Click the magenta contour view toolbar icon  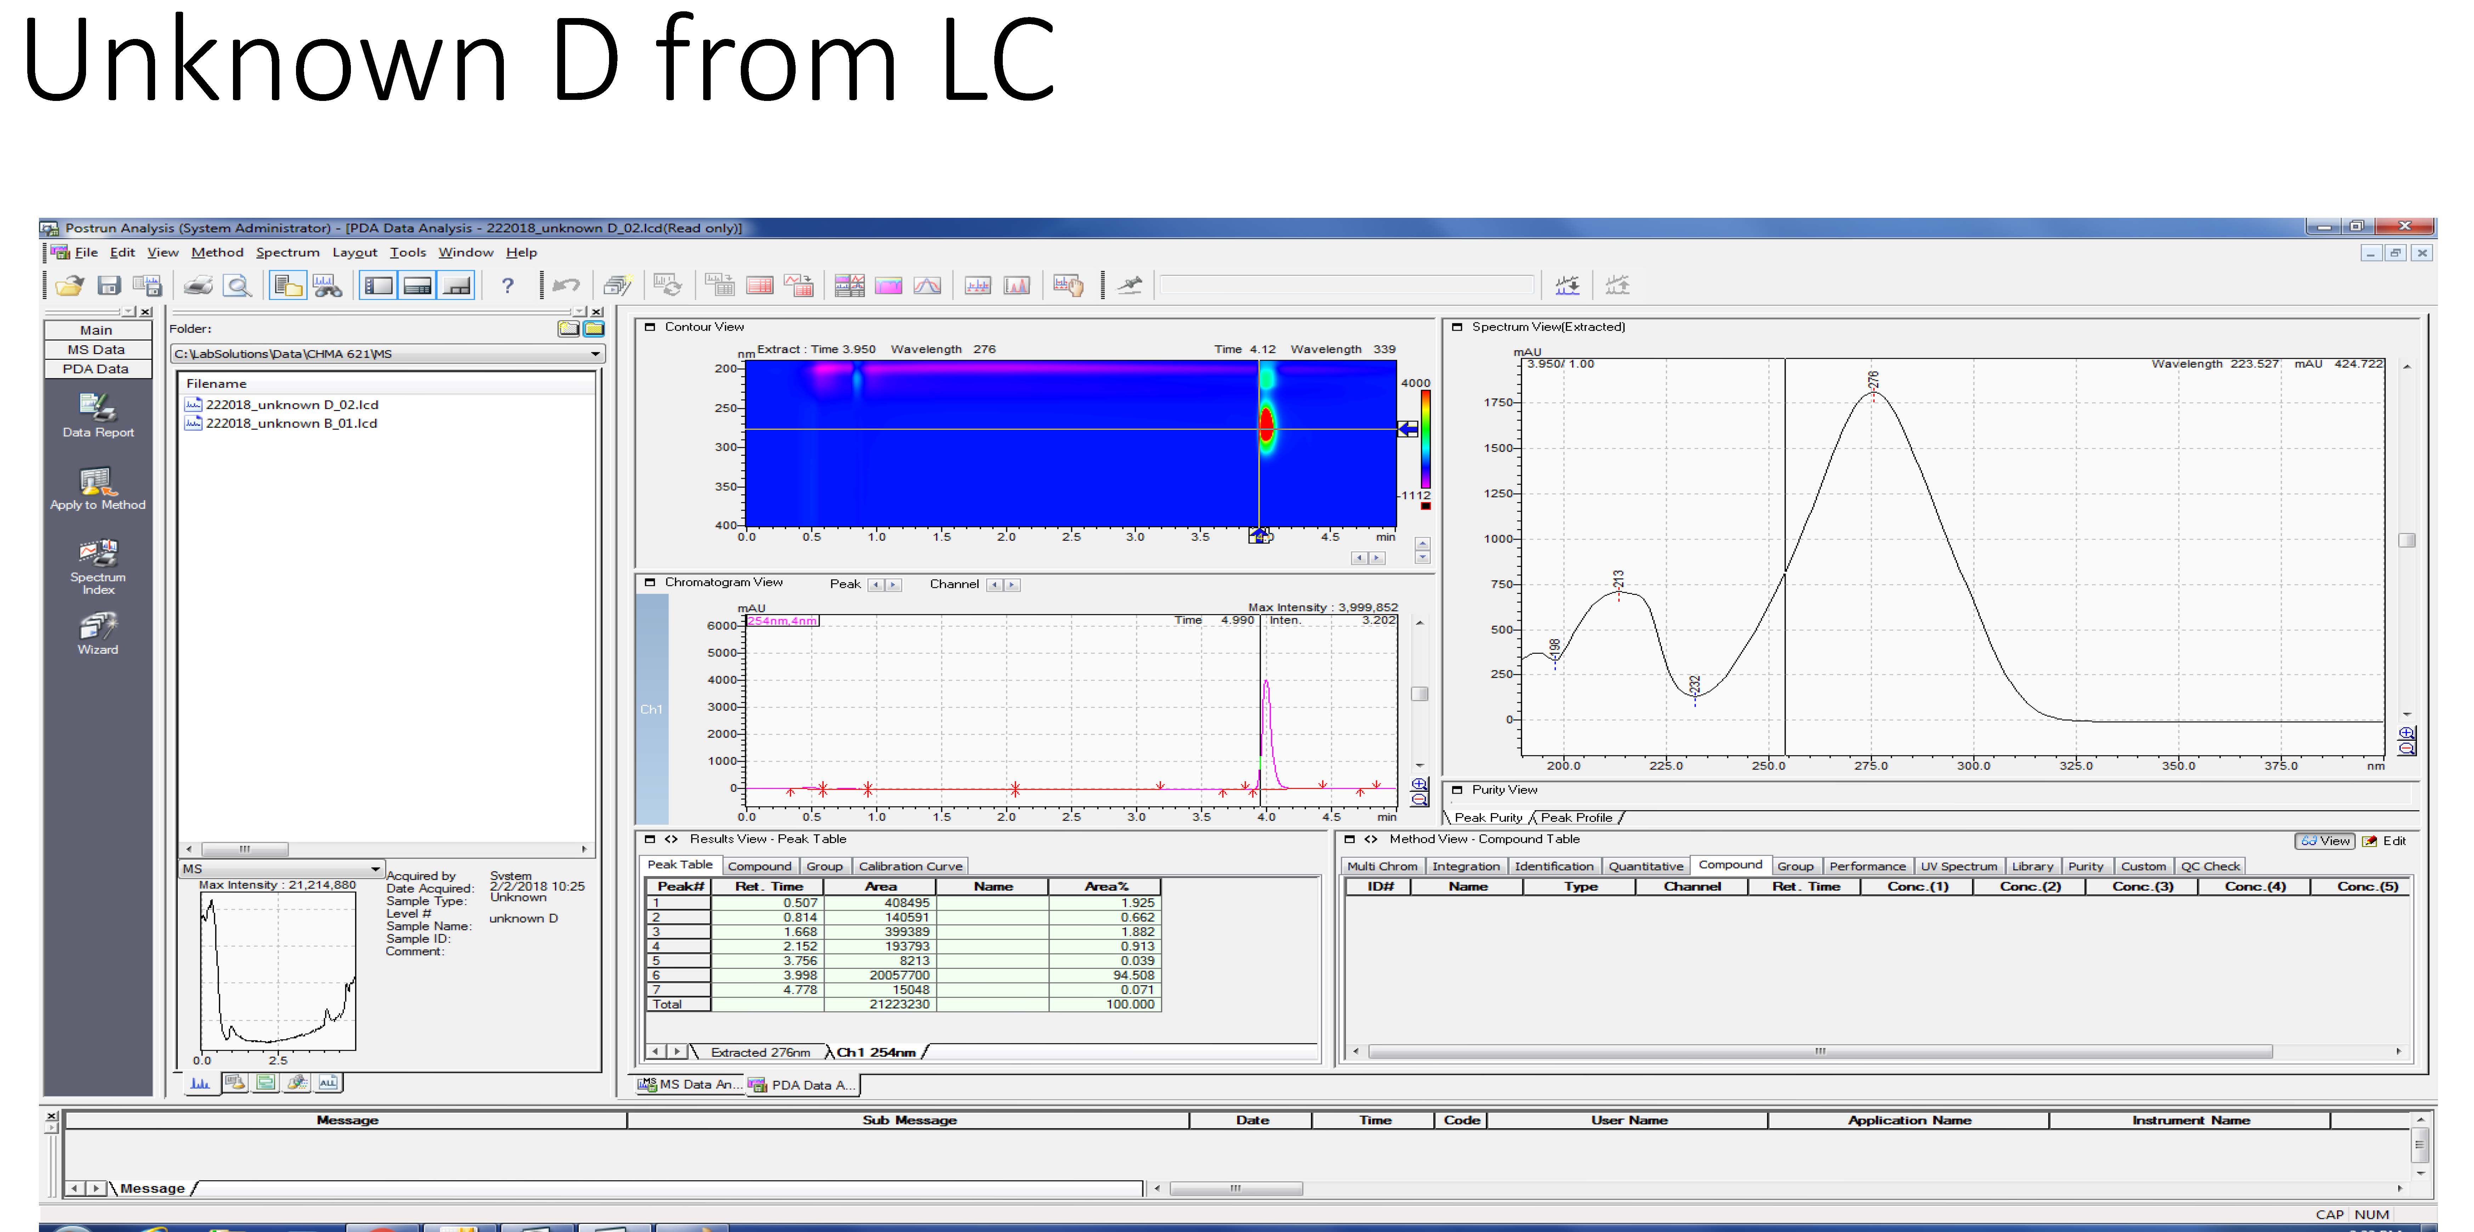(x=888, y=285)
